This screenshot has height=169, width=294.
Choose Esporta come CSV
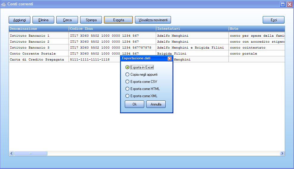point(141,82)
